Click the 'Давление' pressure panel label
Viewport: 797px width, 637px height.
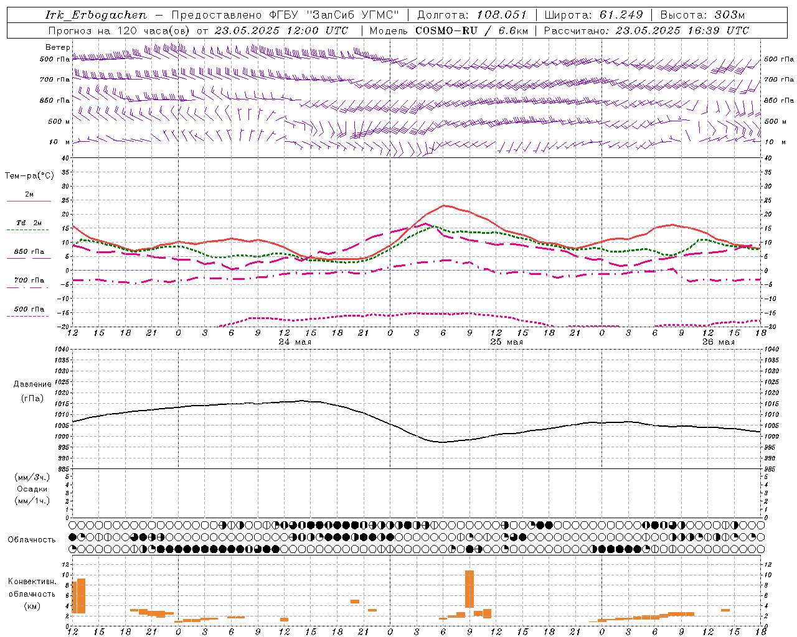point(32,384)
